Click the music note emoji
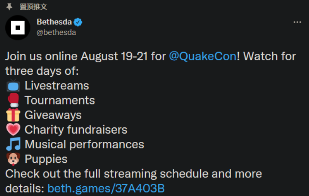 (13, 144)
